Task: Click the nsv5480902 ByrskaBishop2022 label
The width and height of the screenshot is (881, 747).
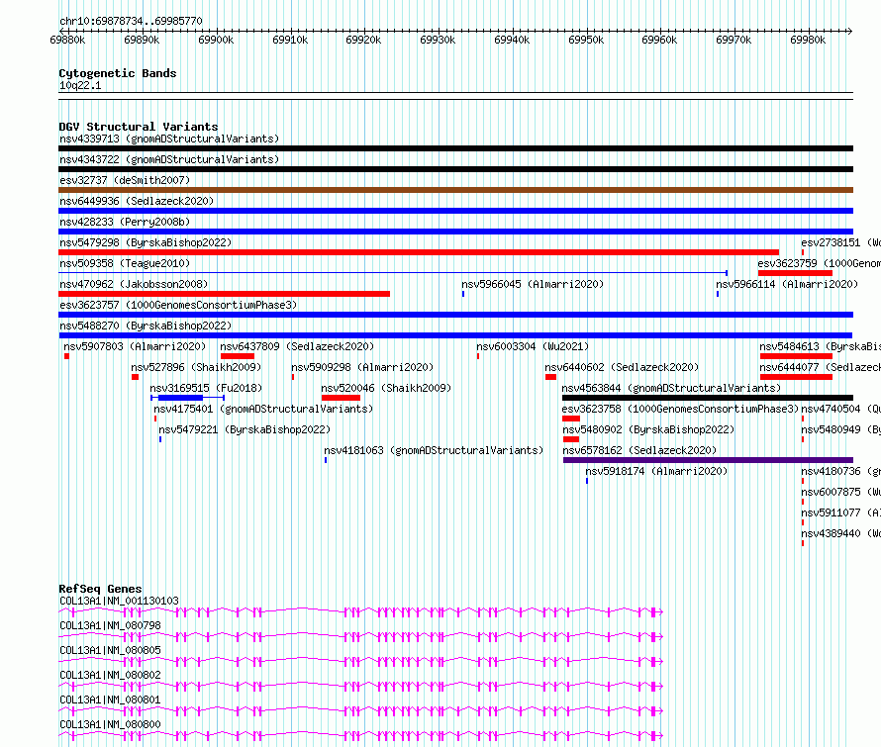Action: pos(648,429)
